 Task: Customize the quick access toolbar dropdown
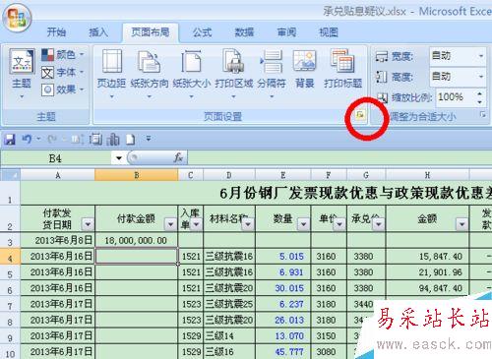149,139
